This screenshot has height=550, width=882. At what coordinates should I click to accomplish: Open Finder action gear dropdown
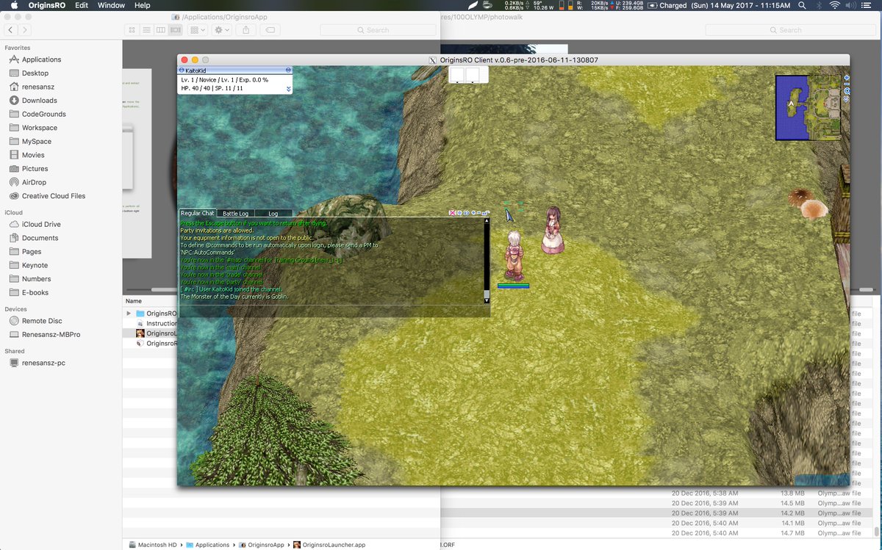pos(221,30)
